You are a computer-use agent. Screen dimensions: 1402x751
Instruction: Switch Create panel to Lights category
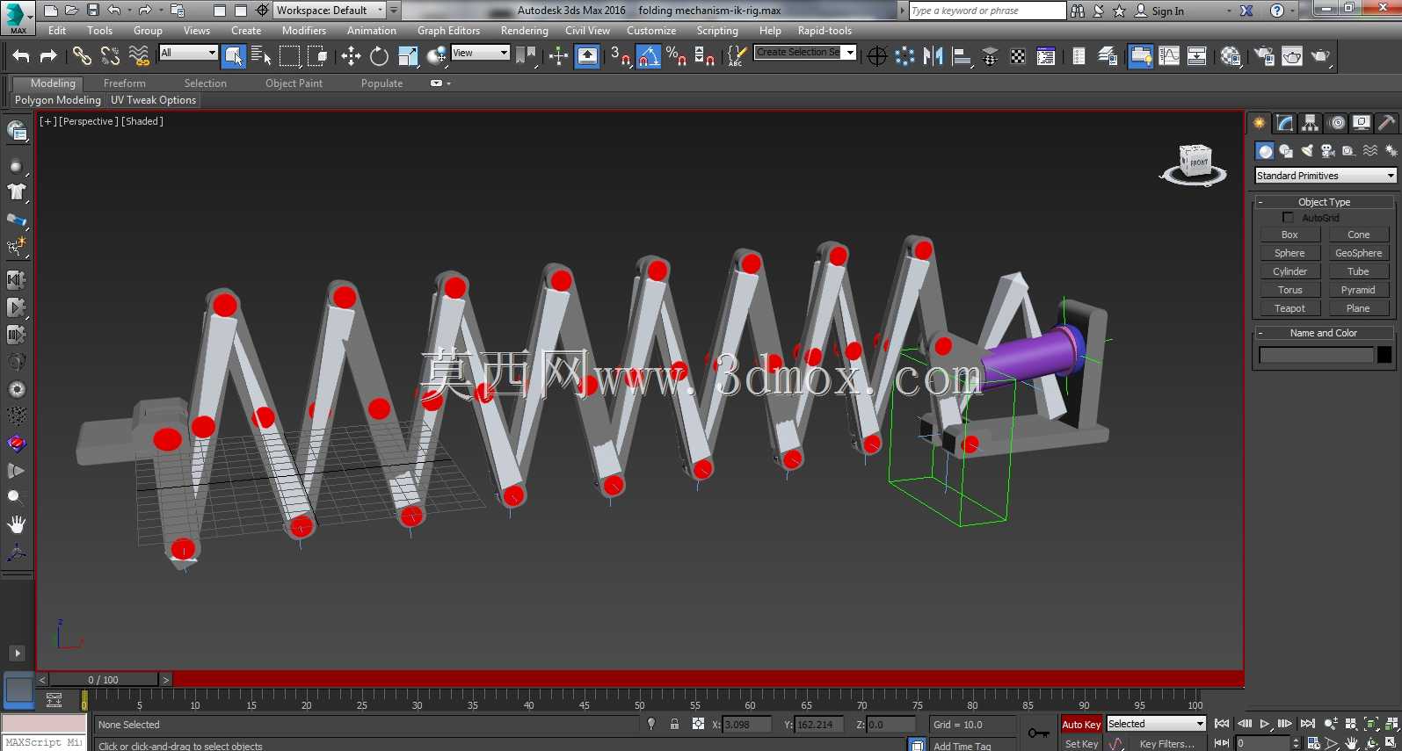tap(1307, 151)
